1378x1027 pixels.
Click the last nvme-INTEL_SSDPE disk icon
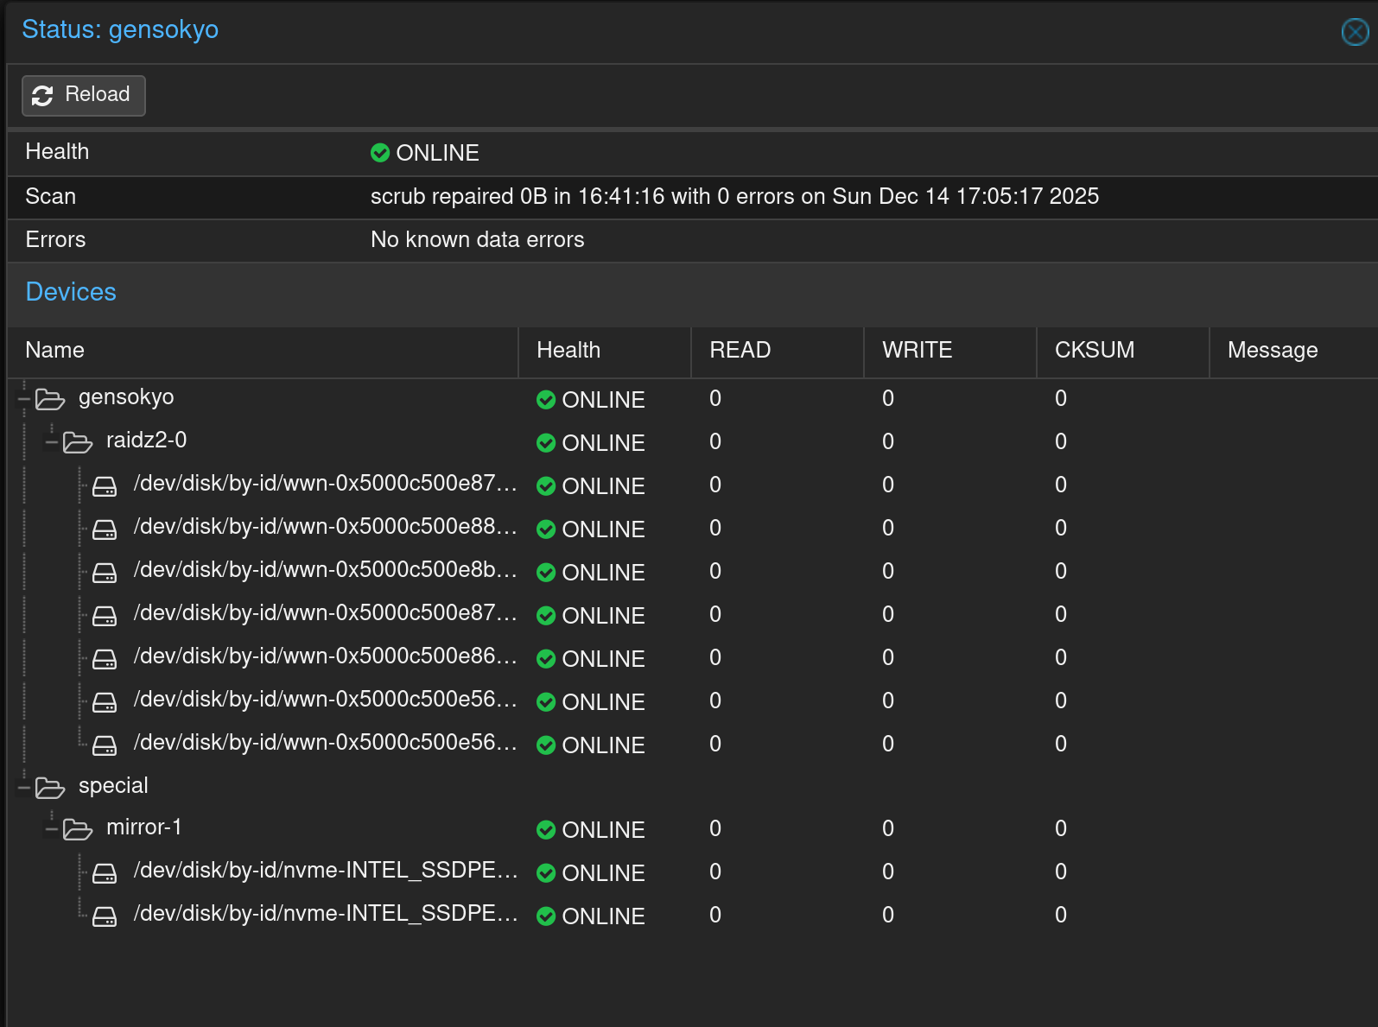[x=105, y=916]
